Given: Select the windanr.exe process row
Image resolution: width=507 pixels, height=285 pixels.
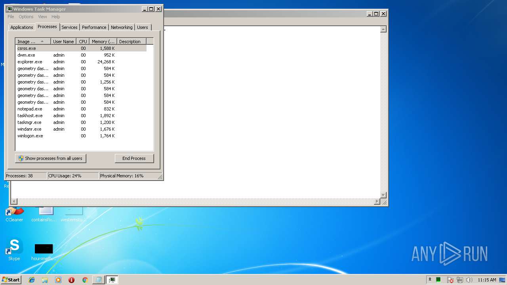Looking at the screenshot, I should point(81,129).
